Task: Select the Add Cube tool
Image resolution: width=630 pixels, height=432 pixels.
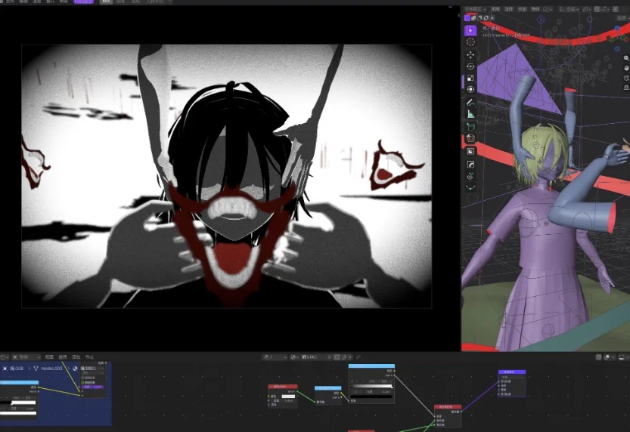Action: 470,127
